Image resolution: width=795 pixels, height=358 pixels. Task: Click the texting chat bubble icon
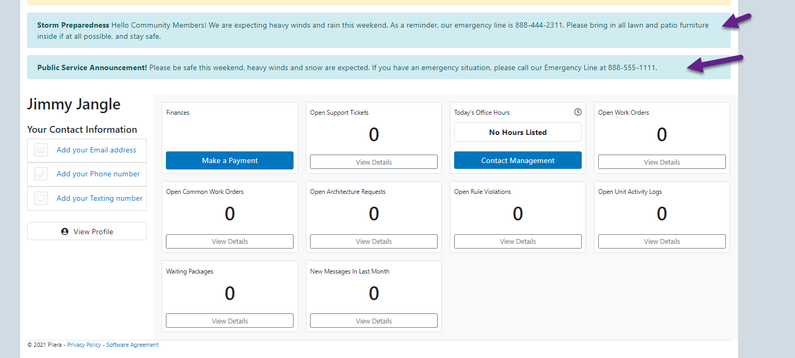click(41, 198)
